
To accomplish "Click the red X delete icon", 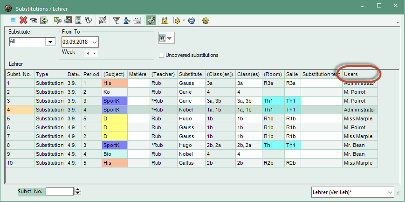I will click(x=23, y=20).
